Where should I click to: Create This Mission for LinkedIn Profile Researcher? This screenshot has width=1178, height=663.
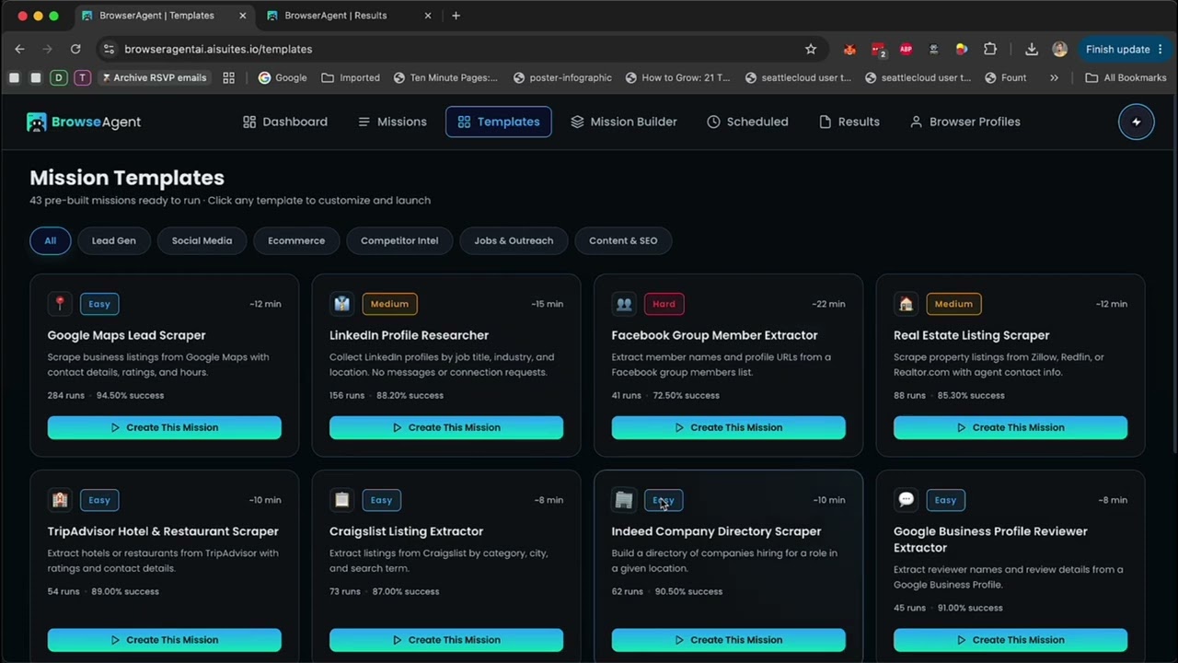[446, 427]
